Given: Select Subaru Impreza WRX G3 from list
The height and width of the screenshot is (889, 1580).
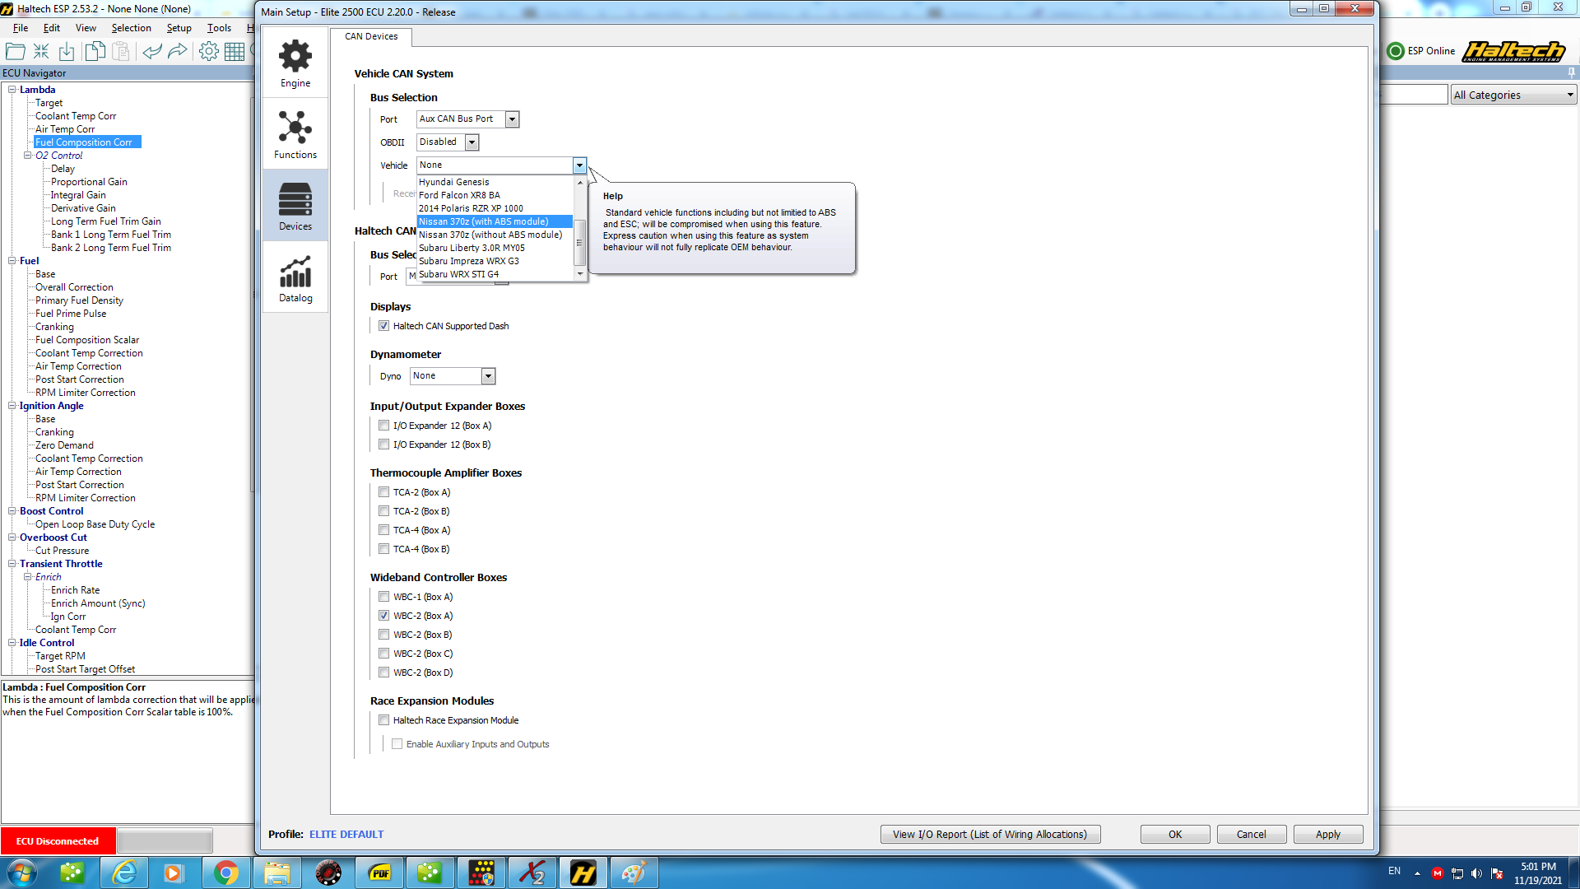Looking at the screenshot, I should coord(495,261).
